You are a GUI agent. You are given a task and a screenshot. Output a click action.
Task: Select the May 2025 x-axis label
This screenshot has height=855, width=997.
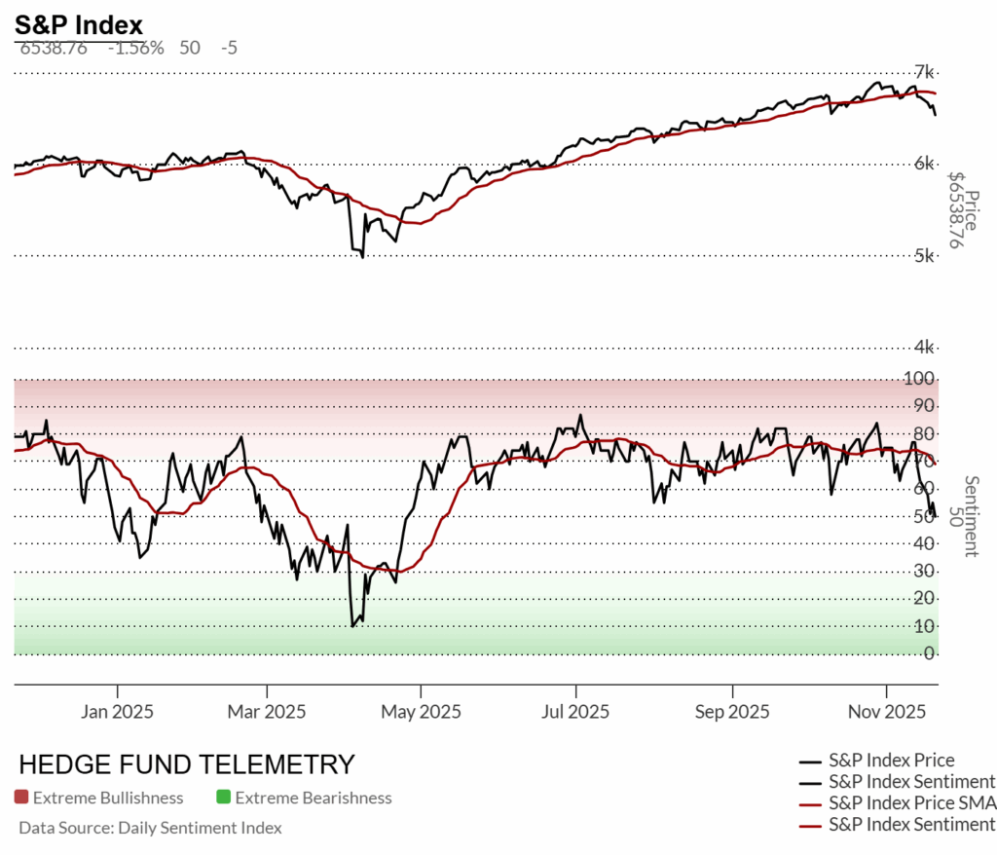point(420,712)
